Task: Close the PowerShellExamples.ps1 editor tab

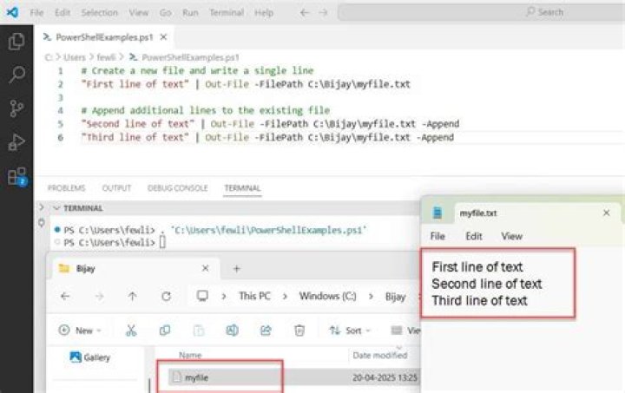Action: click(163, 37)
